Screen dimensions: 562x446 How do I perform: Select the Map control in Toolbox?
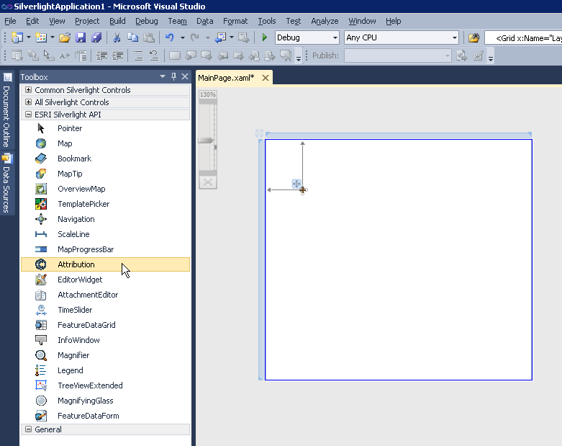pyautogui.click(x=105, y=143)
